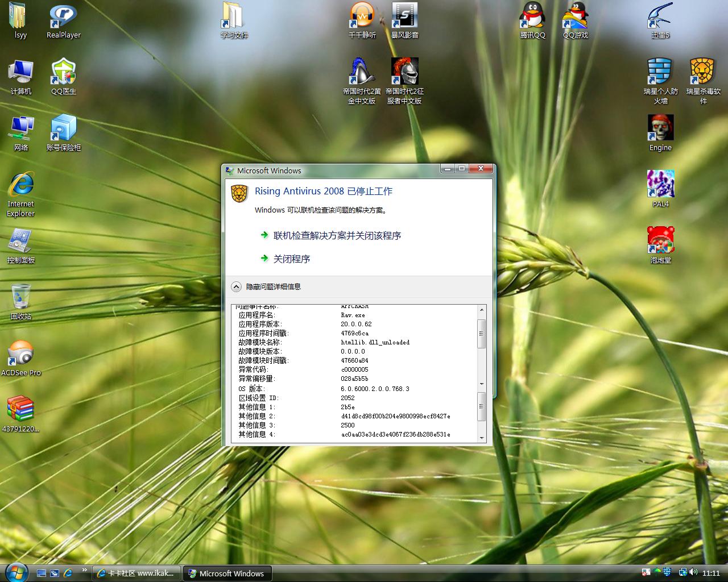Viewport: 728px width, 582px height.
Task: Click the details list scroll-up arrow
Action: 482,310
